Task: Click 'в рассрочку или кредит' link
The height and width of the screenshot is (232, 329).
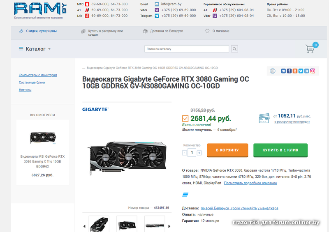Action: coord(292,122)
